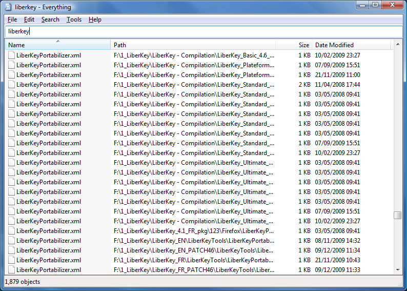Click file icon of the LiberKey_Basic_4.6 row

pos(11,55)
